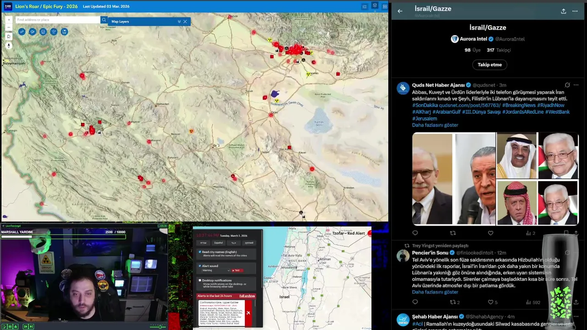Open Grok icon on Quds Net post
587x330 pixels.
pos(567,85)
